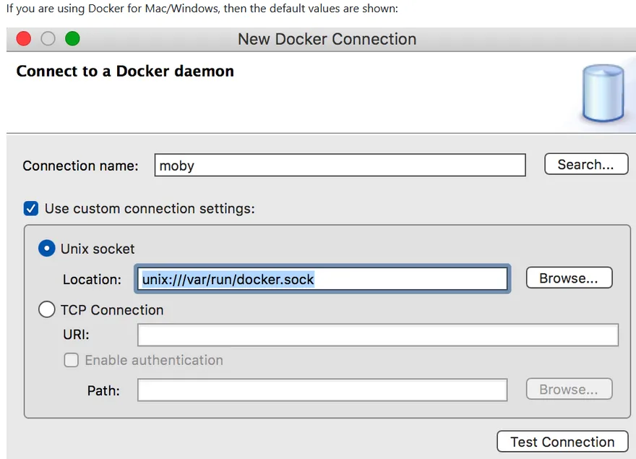This screenshot has height=459, width=636.
Task: Click the Connect to a Docker daemon heading
Action: (125, 72)
